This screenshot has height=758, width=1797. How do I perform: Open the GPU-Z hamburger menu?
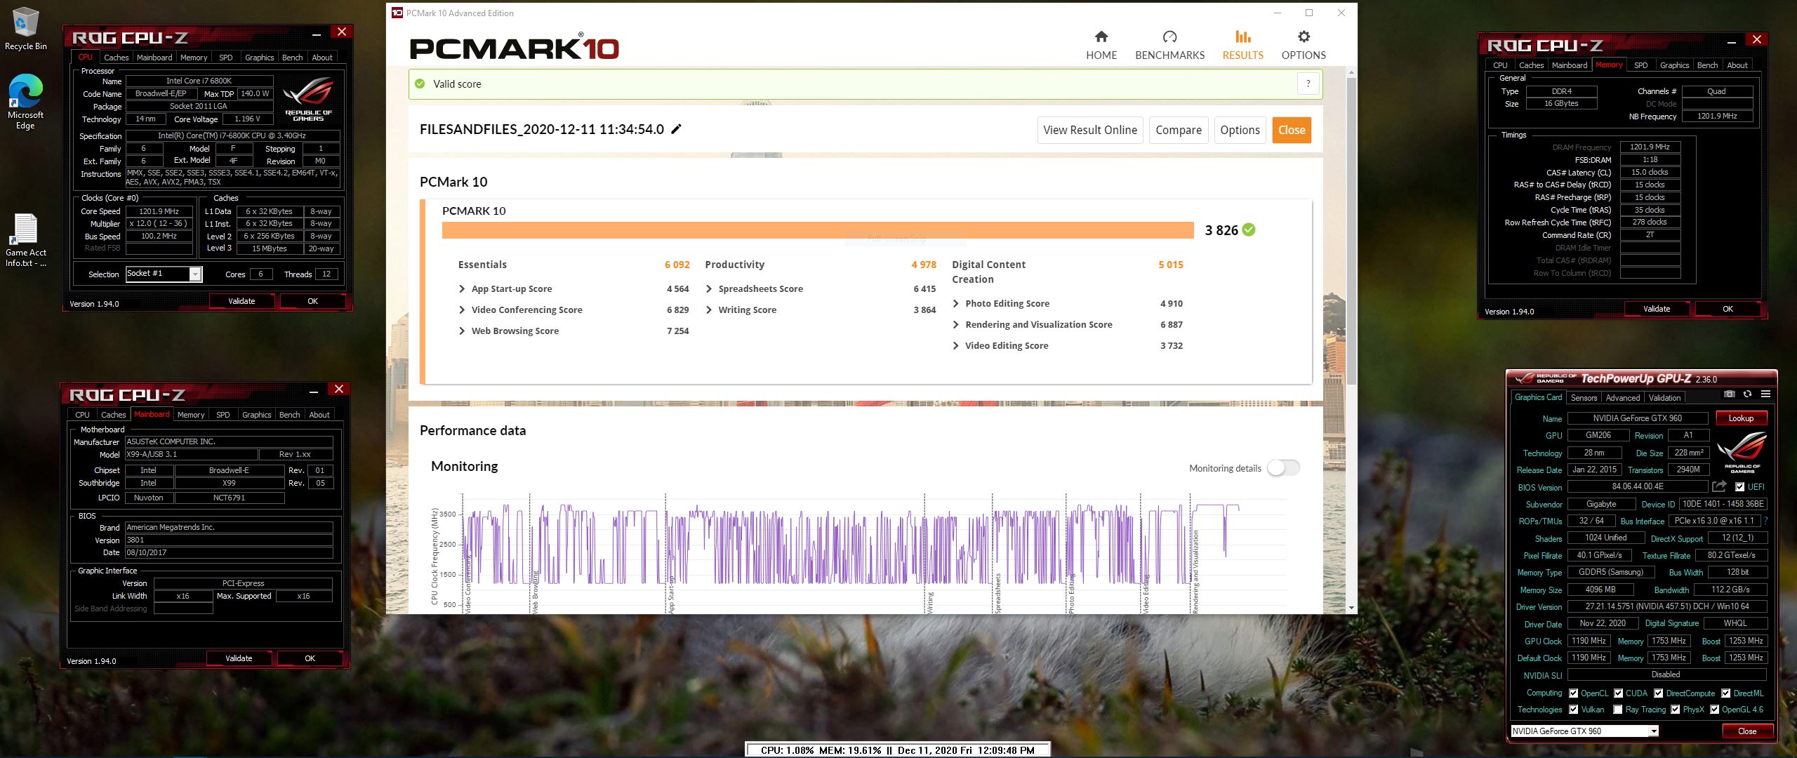(x=1765, y=394)
